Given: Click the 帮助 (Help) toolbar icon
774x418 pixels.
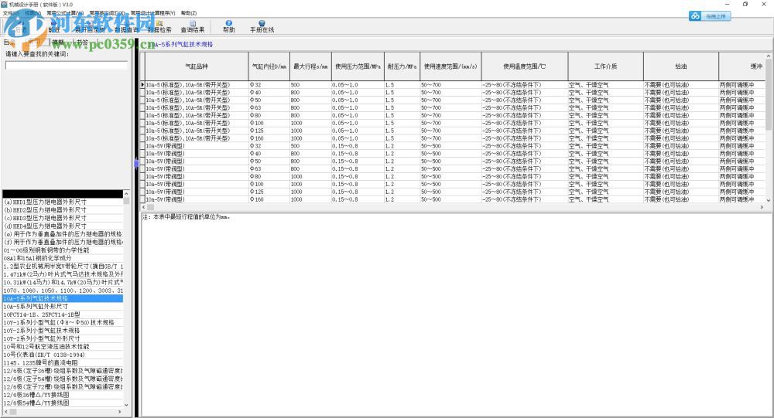Looking at the screenshot, I should click(228, 25).
